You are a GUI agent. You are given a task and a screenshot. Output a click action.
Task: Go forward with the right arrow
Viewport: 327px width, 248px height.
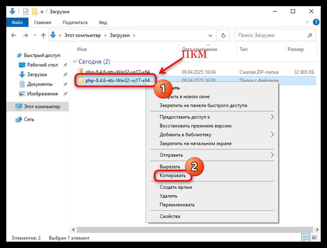click(x=25, y=35)
